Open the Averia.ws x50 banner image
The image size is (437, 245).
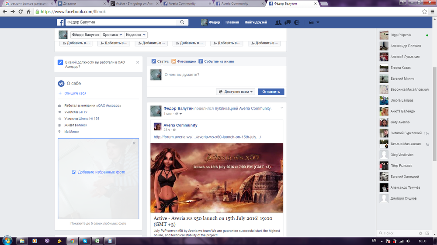click(217, 178)
